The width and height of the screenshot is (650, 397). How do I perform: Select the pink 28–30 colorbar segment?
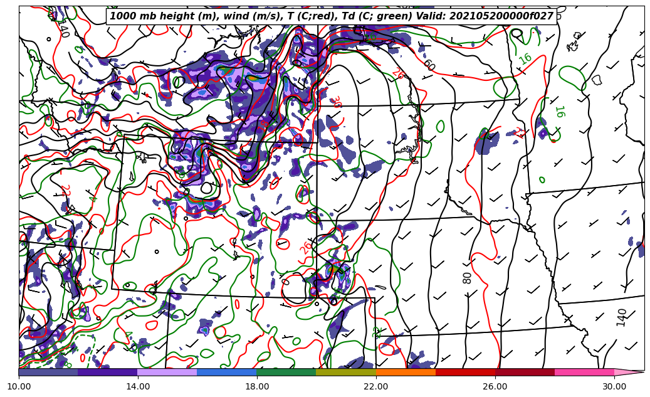[x=584, y=372]
